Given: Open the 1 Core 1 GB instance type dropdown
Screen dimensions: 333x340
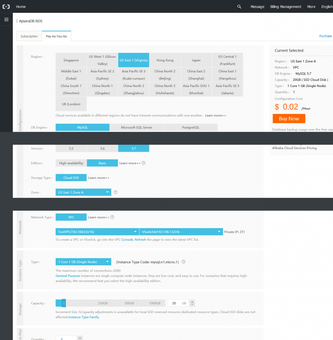Looking at the screenshot, I should click(x=83, y=262).
